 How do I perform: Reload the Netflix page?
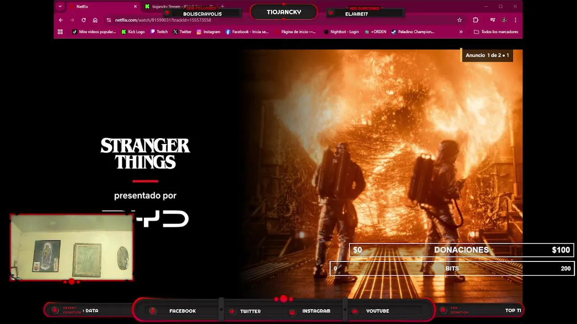[83, 20]
